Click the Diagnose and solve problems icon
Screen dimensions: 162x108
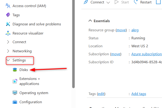[8, 24]
